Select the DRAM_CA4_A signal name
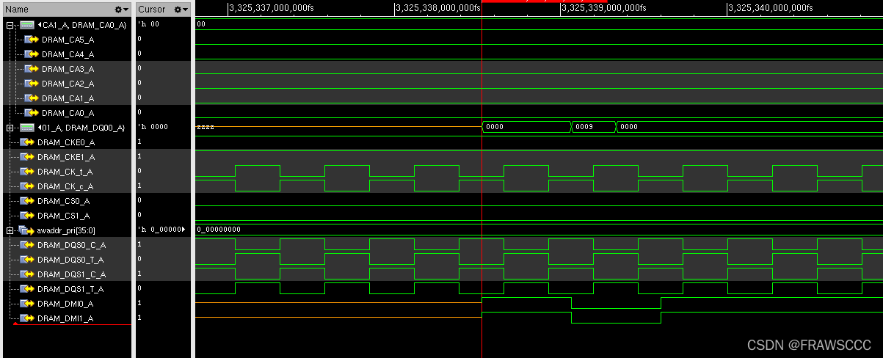883x358 pixels. (68, 54)
